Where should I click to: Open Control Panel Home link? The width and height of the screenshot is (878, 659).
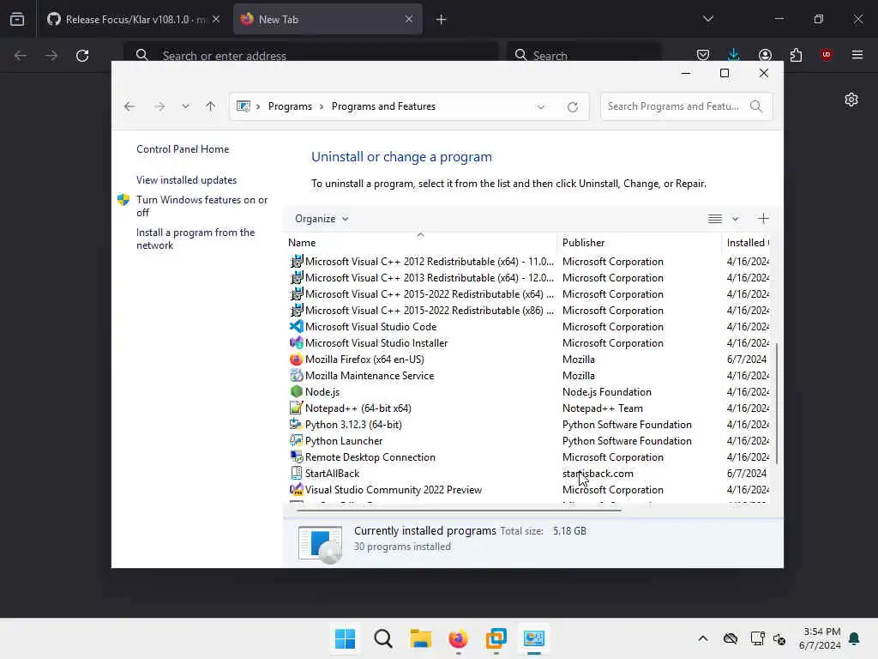point(183,149)
